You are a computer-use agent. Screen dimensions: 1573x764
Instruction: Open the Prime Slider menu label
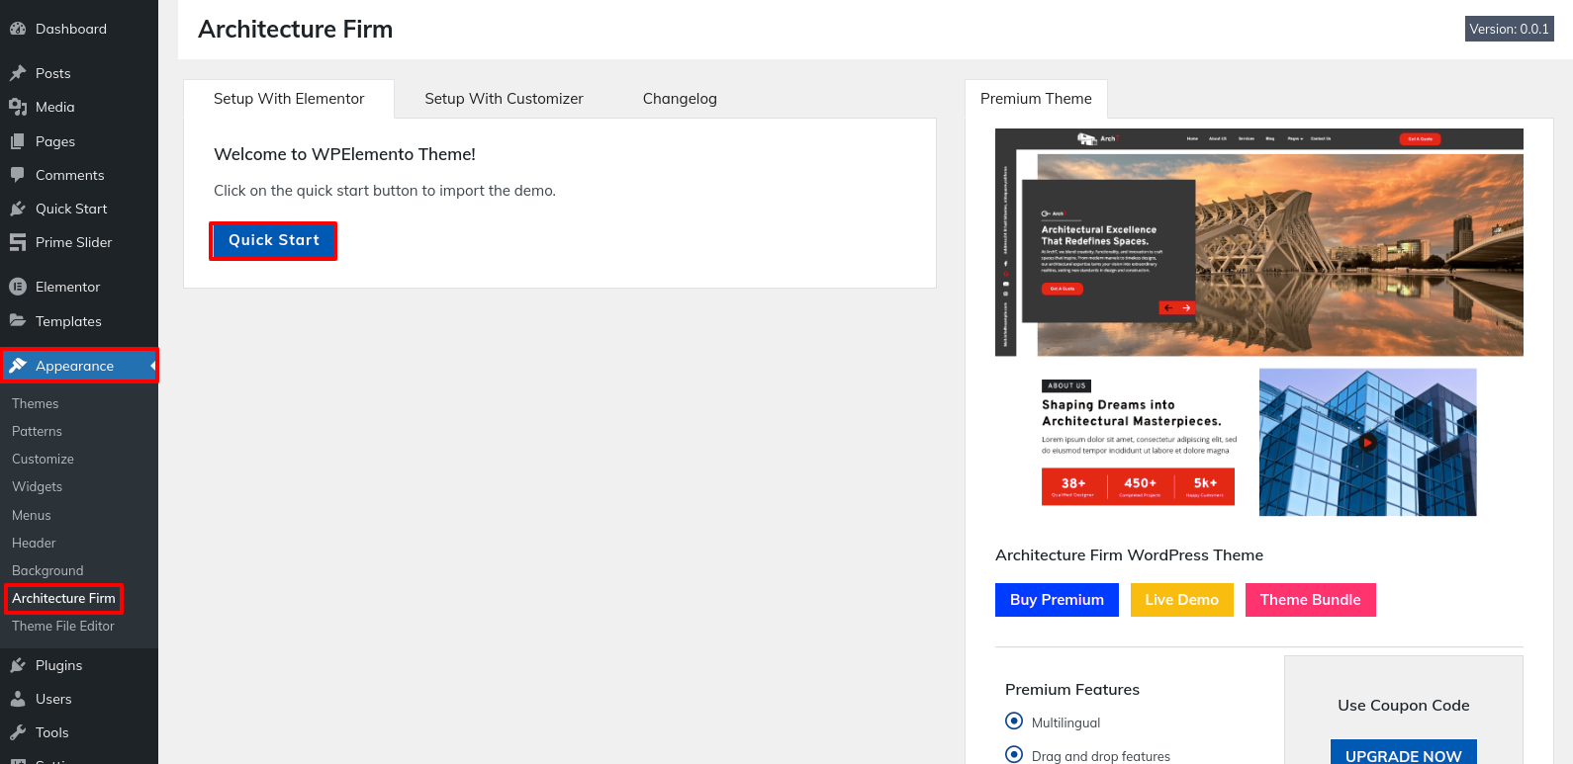coord(74,242)
